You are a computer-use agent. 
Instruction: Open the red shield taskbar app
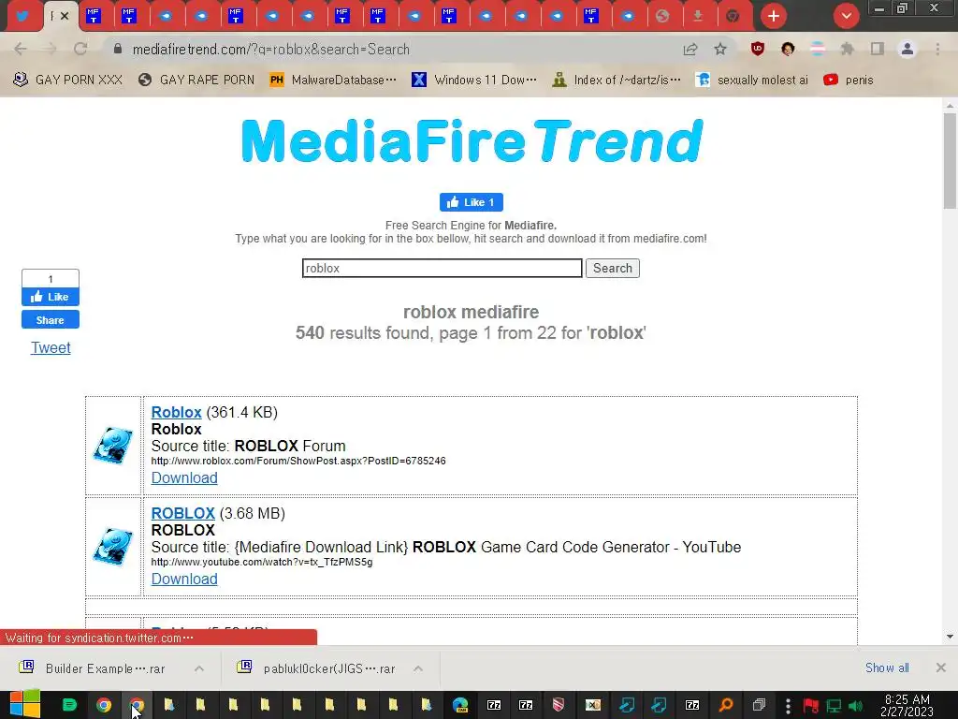pos(558,705)
